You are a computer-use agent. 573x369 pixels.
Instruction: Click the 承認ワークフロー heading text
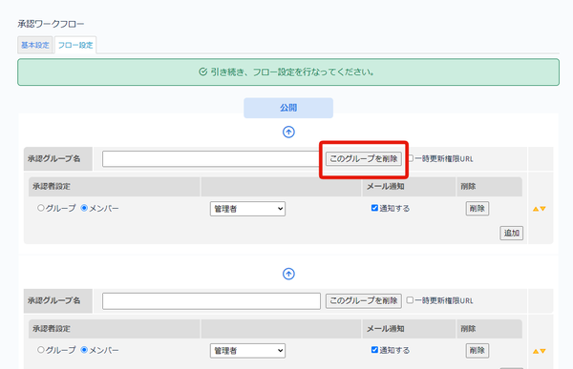[x=51, y=24]
